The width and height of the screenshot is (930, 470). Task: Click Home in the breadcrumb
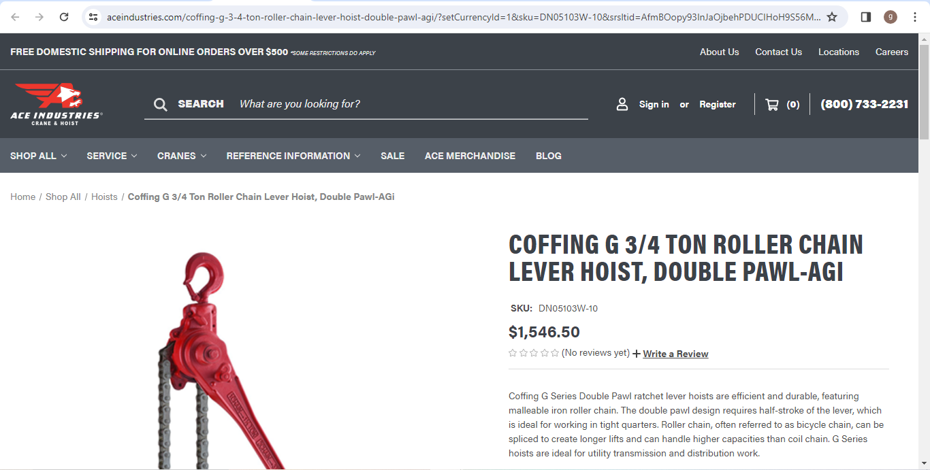tap(22, 197)
